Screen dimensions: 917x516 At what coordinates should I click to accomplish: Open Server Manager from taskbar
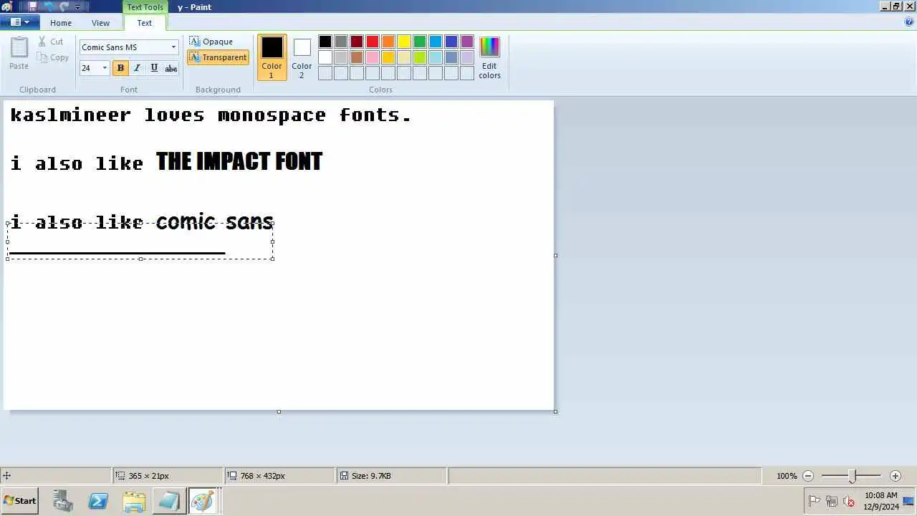pyautogui.click(x=63, y=501)
